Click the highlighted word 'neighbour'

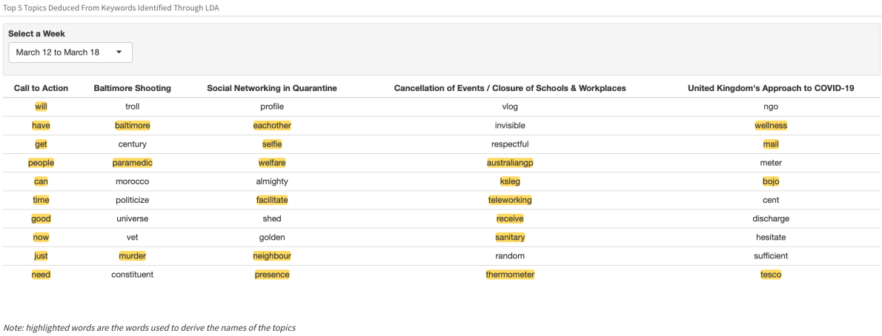pyautogui.click(x=272, y=256)
